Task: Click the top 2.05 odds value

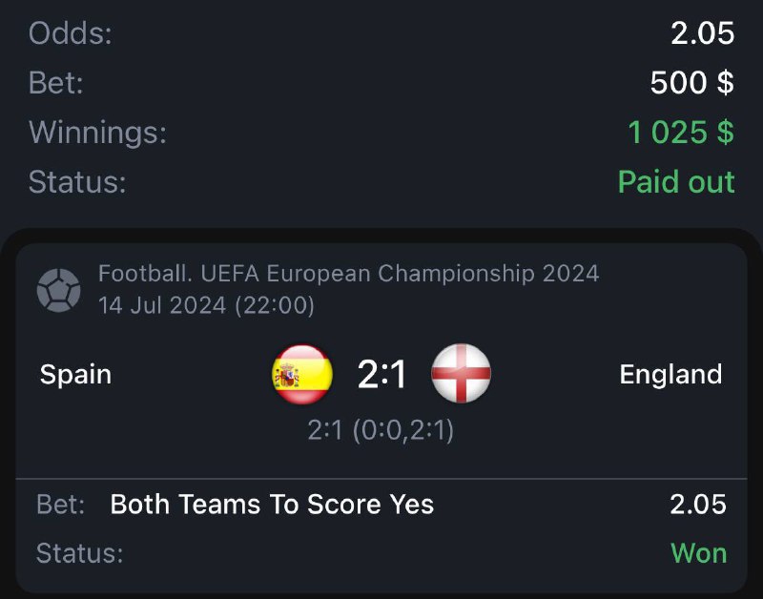Action: pyautogui.click(x=702, y=33)
